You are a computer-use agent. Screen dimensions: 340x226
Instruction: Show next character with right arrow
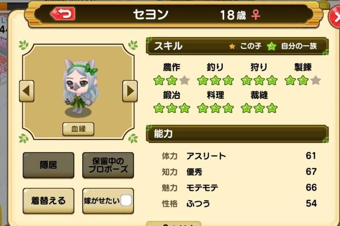tap(130, 91)
